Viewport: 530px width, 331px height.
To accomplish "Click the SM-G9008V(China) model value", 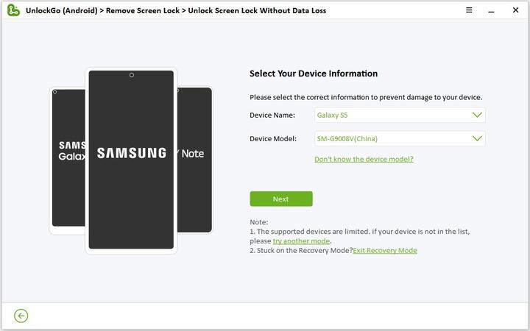I will (347, 138).
